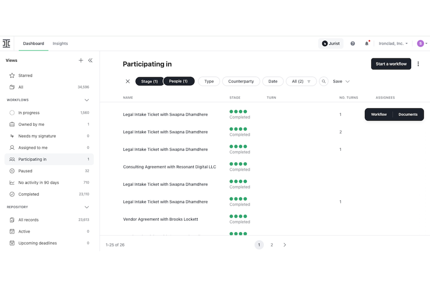Collapse the Views sidebar with the double chevron
Image resolution: width=430 pixels, height=287 pixels.
click(90, 60)
